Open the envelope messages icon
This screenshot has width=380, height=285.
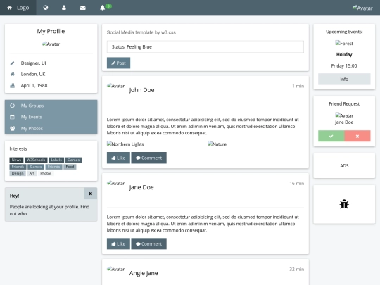pyautogui.click(x=82, y=8)
